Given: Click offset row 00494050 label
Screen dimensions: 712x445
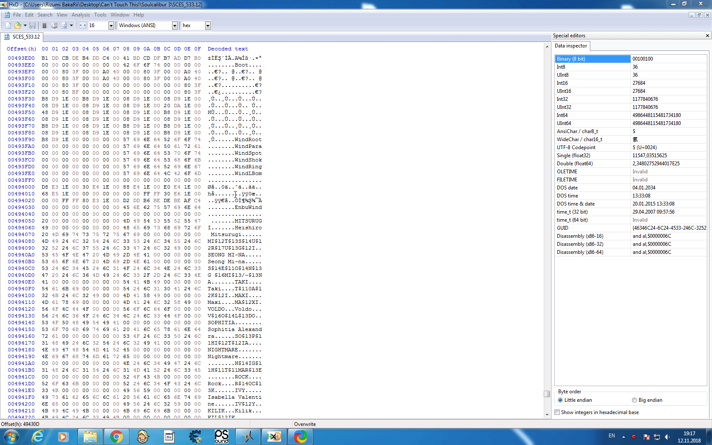Looking at the screenshot, I should (x=21, y=221).
